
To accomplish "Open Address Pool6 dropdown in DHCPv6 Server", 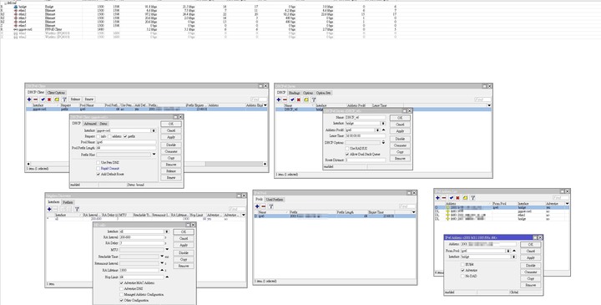I will click(x=377, y=130).
